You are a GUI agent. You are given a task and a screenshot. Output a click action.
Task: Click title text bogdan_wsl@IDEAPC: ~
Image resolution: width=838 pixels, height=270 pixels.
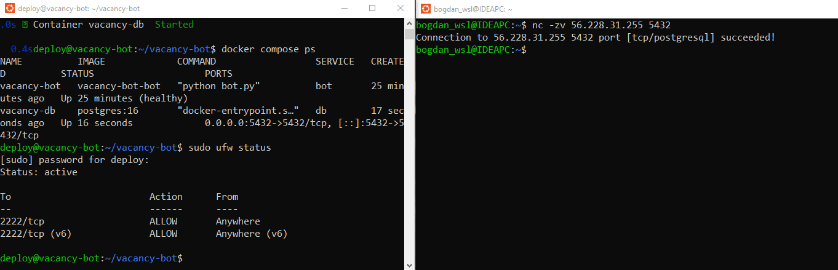point(473,9)
